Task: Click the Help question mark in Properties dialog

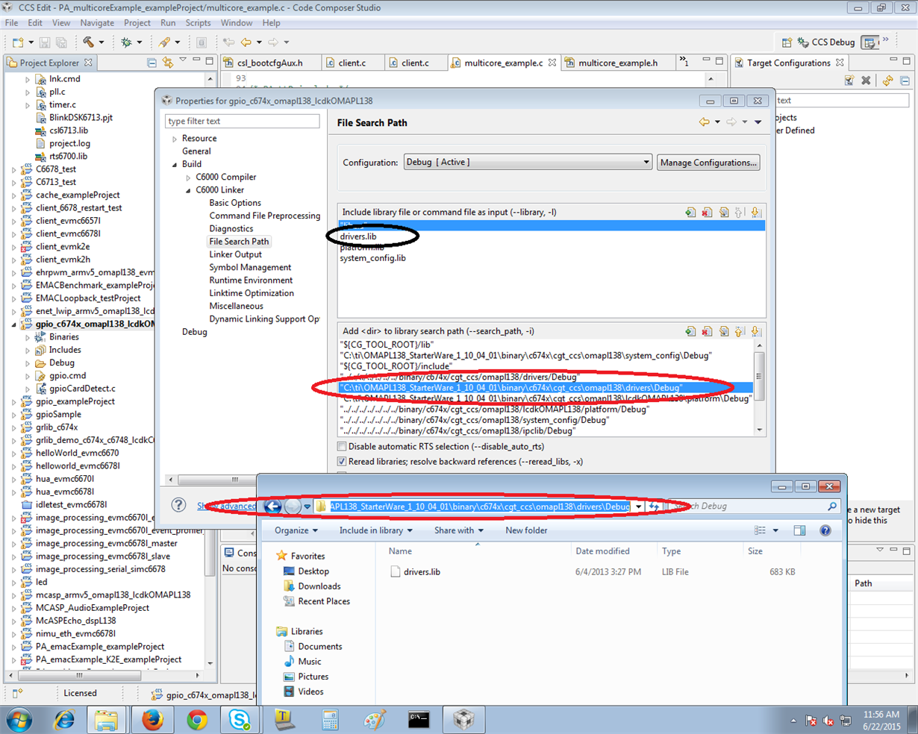Action: point(178,504)
